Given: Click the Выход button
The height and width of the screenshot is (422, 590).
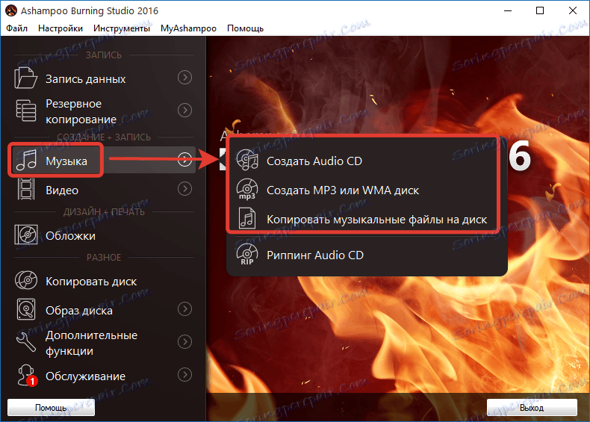Looking at the screenshot, I should [532, 407].
